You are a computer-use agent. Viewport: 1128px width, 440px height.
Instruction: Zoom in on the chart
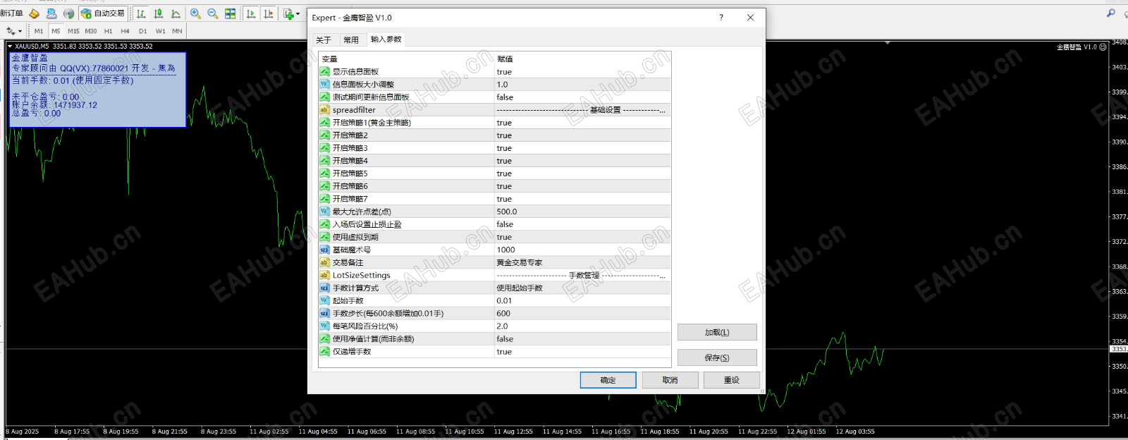195,13
